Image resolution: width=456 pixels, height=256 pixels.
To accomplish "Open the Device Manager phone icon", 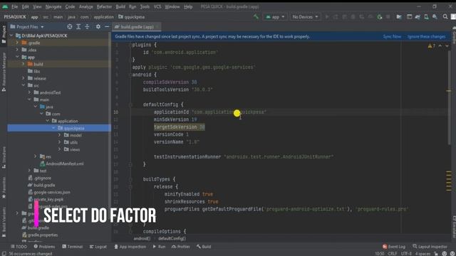I will click(426, 17).
